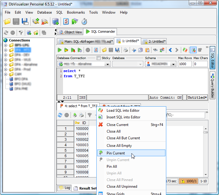Click the Execute current statement icon

pyautogui.click(x=66, y=50)
